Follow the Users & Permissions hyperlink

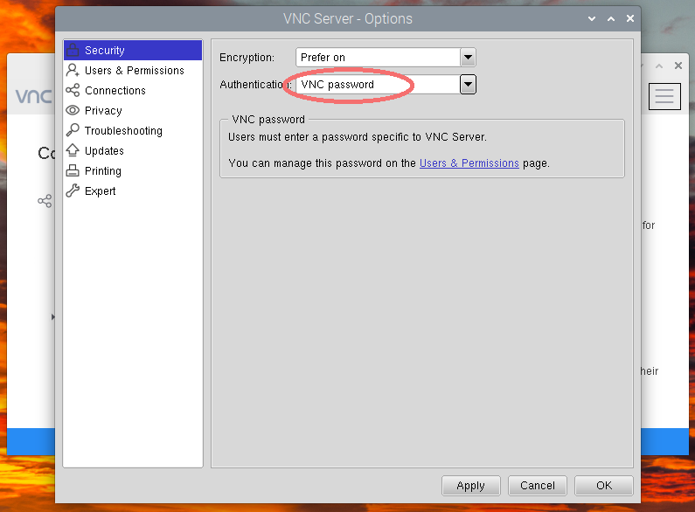(469, 163)
